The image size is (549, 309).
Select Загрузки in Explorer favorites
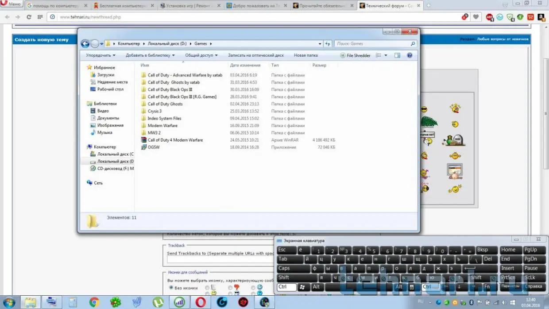(x=106, y=75)
